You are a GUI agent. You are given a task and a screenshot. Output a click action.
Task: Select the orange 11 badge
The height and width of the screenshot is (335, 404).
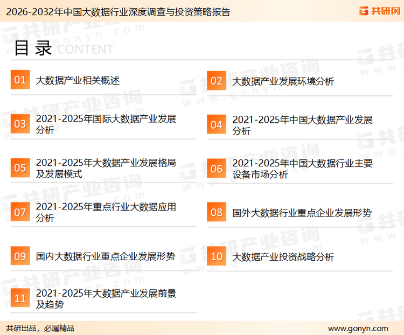20,298
